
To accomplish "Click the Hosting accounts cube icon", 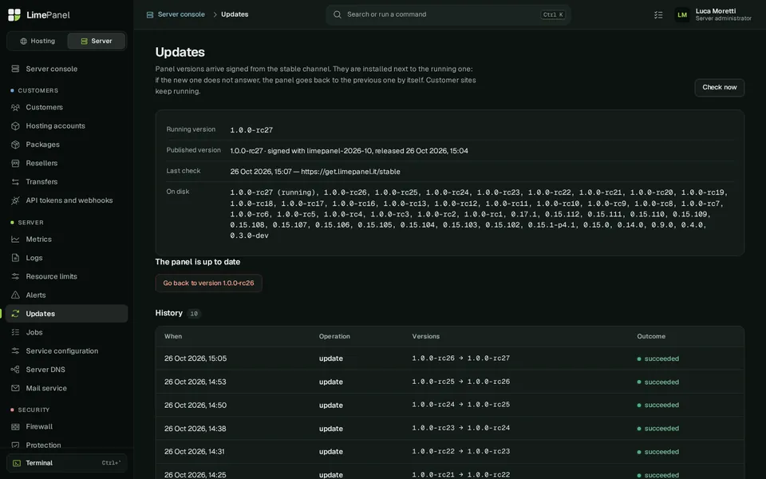I will click(x=16, y=126).
